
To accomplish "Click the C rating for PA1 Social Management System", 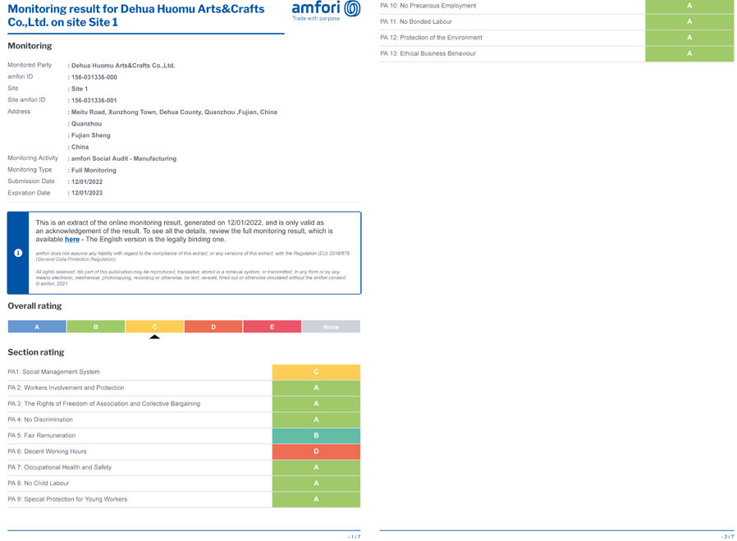I will pyautogui.click(x=316, y=372).
